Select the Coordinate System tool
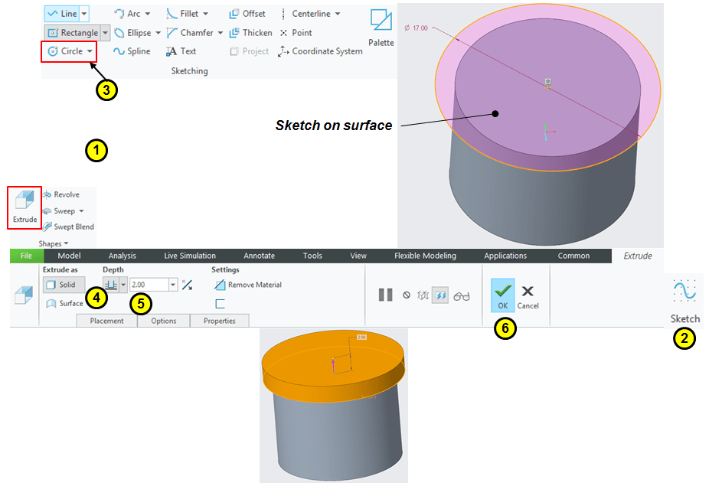The image size is (709, 486). click(x=320, y=51)
